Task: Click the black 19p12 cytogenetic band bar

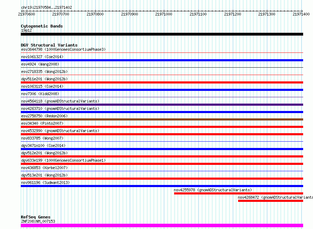Action: click(162, 34)
